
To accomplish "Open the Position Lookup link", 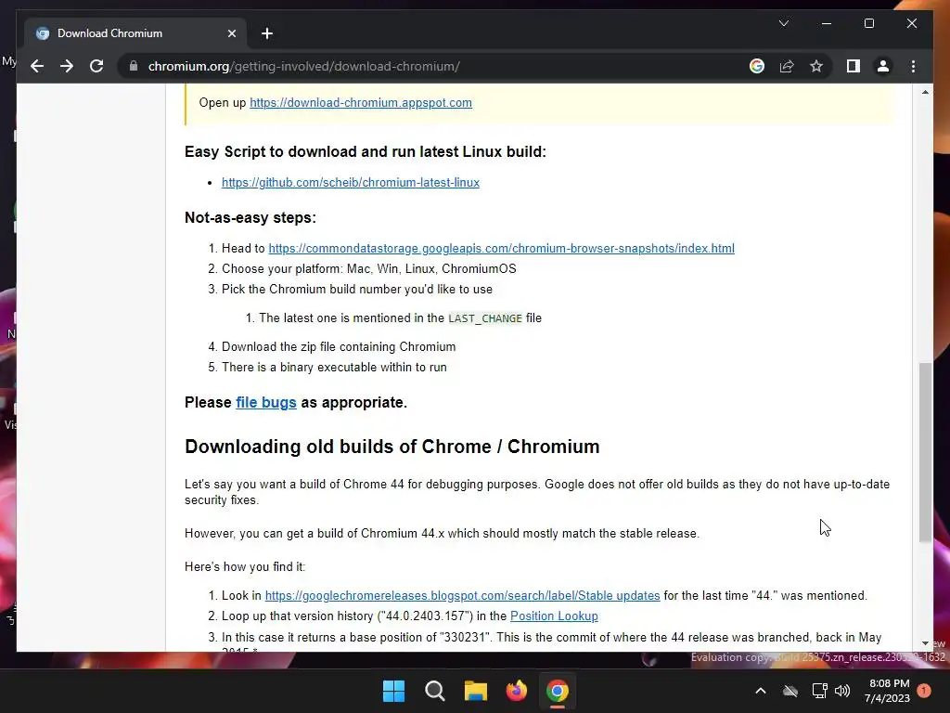I will click(x=554, y=616).
